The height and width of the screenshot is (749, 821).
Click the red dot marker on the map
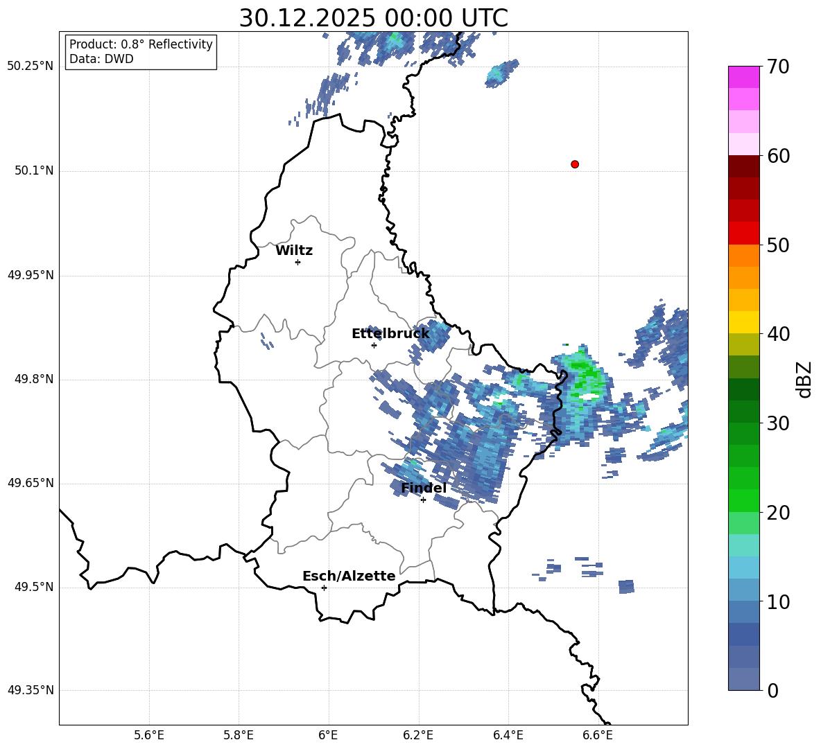[x=575, y=164]
